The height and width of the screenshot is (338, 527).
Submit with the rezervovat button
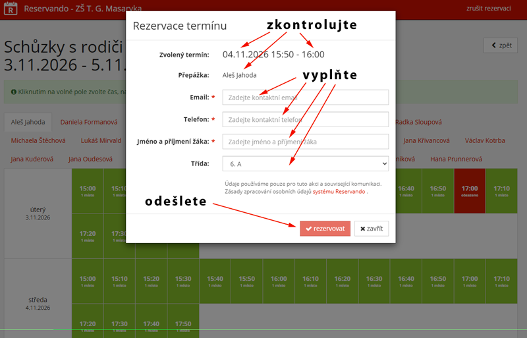click(x=325, y=229)
